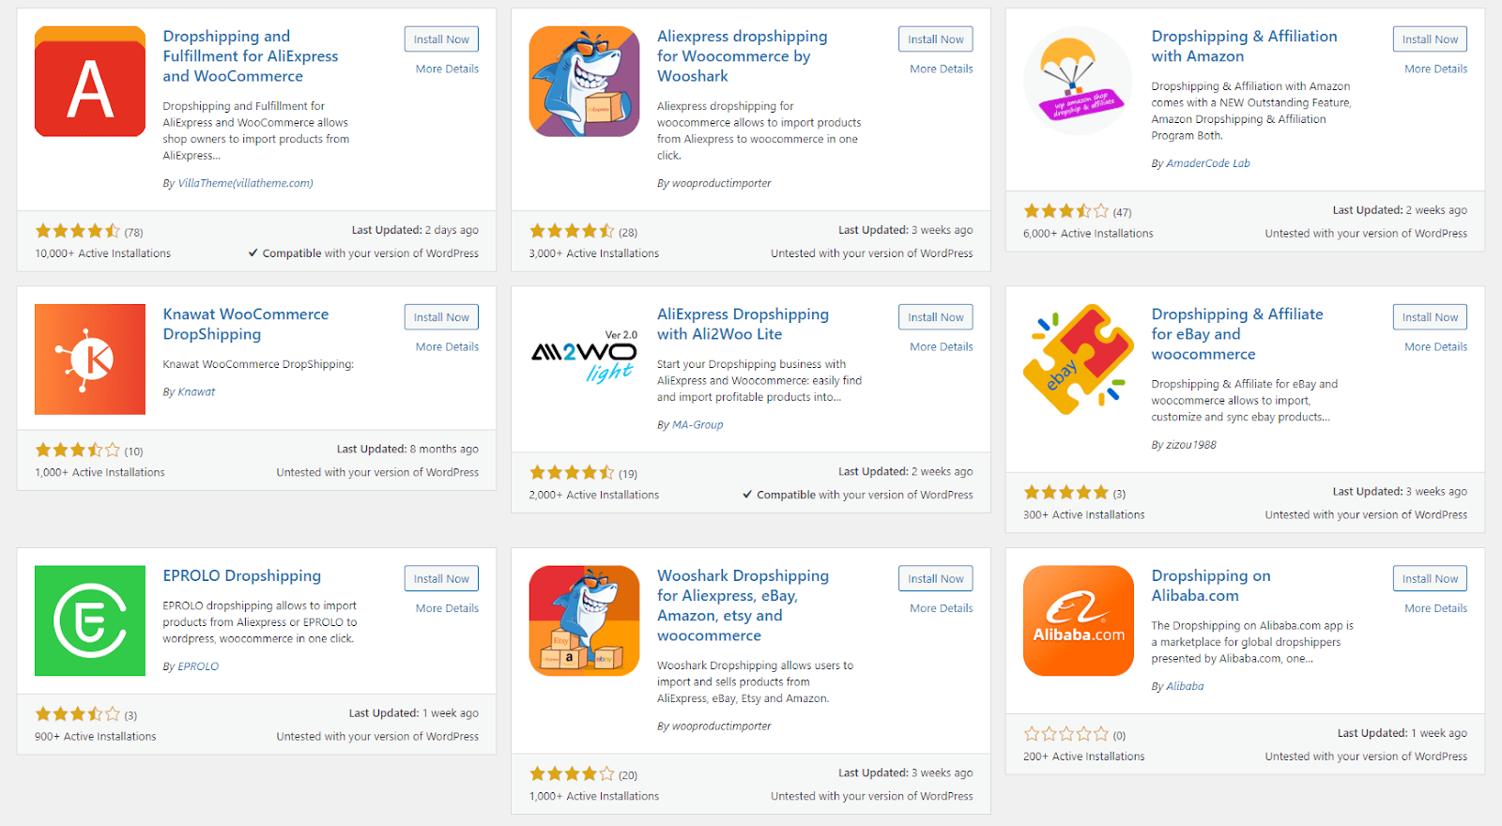Image resolution: width=1502 pixels, height=826 pixels.
Task: Visit the author link VillaTheme(villatheme.com)
Action: 245,183
